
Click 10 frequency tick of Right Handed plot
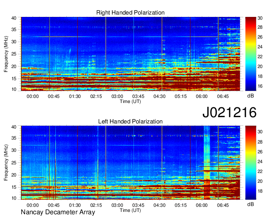point(14,89)
